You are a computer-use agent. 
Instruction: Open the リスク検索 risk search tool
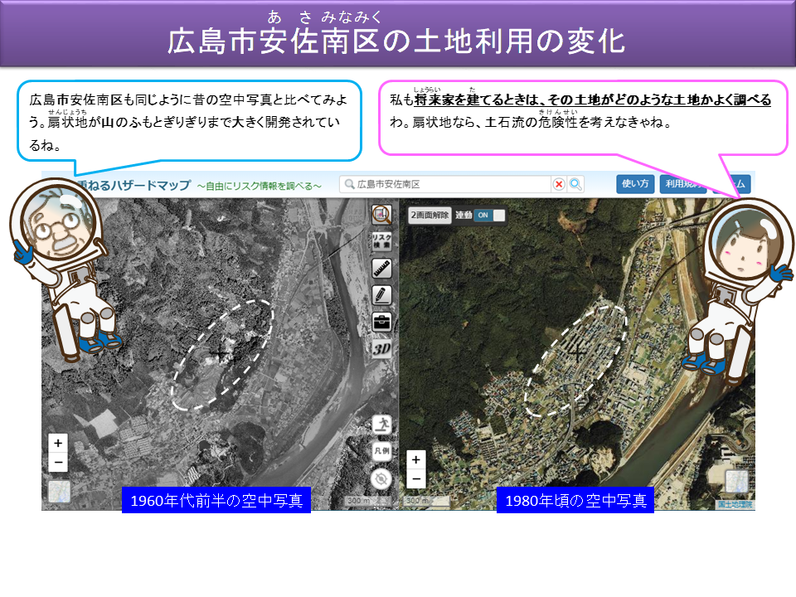point(381,241)
